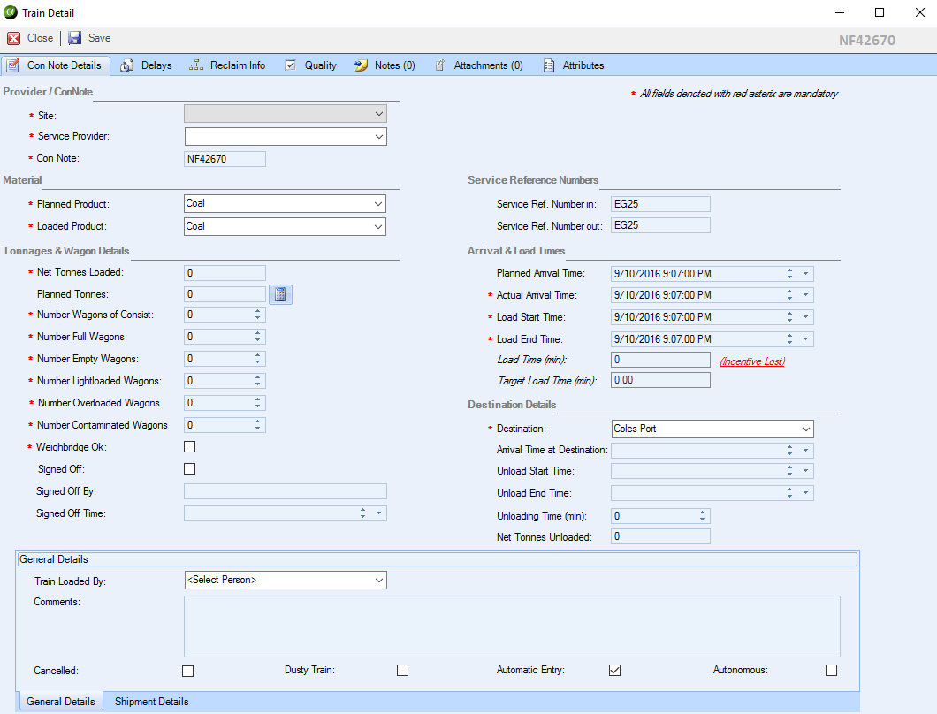Click the Number Contaminated Wagons spinner

click(x=257, y=425)
